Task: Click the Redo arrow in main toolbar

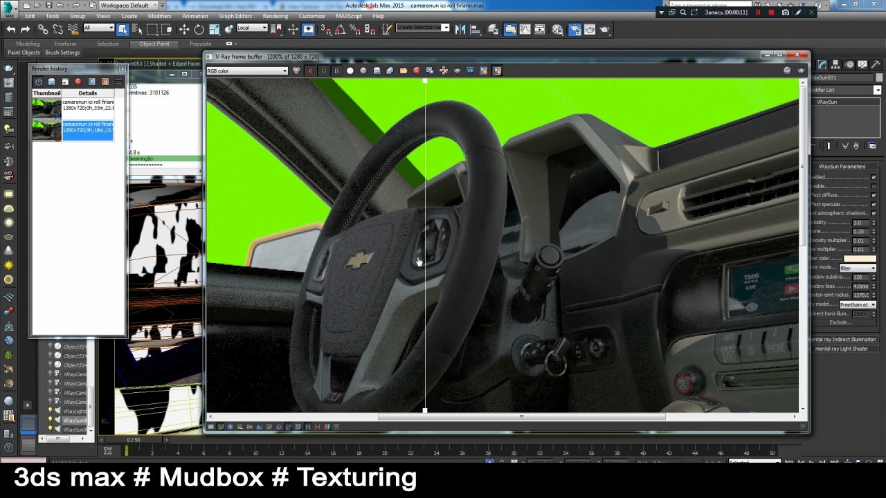Action: click(x=26, y=29)
